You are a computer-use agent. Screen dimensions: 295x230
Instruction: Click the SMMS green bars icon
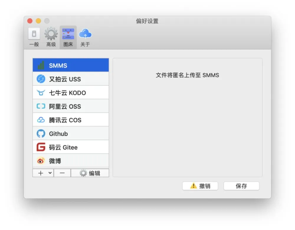click(41, 65)
